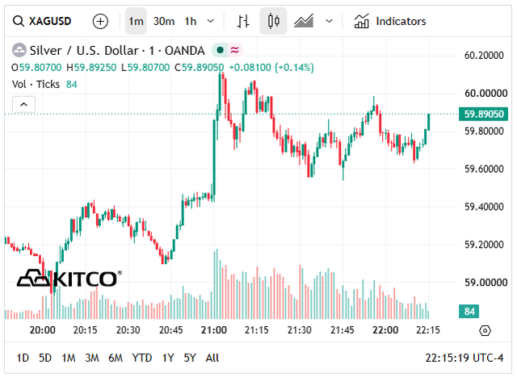
Task: Click the pink approximate-data icon
Action: 234,50
